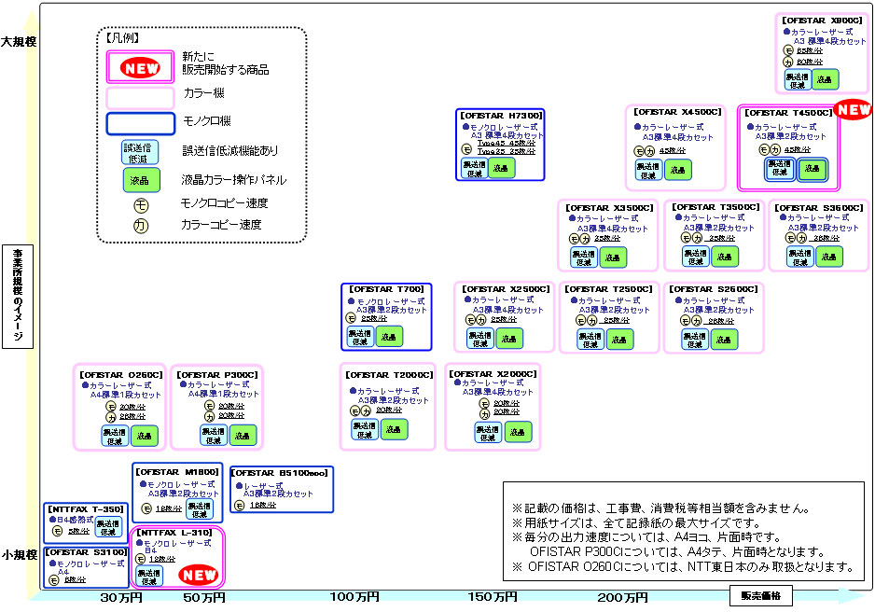Image resolution: width=875 pixels, height=612 pixels.
Task: Click the 液晶 badge in OFISTAR O260C card
Action: point(144,436)
